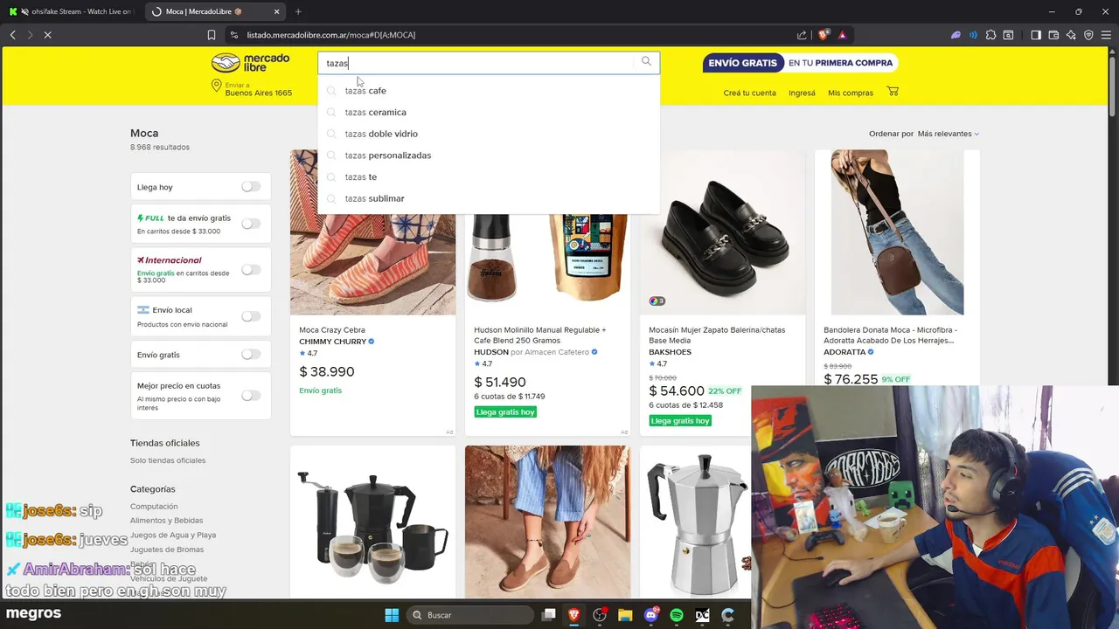Expand the Más relevantes sort dropdown
Viewport: 1119px width, 629px height.
pos(948,134)
